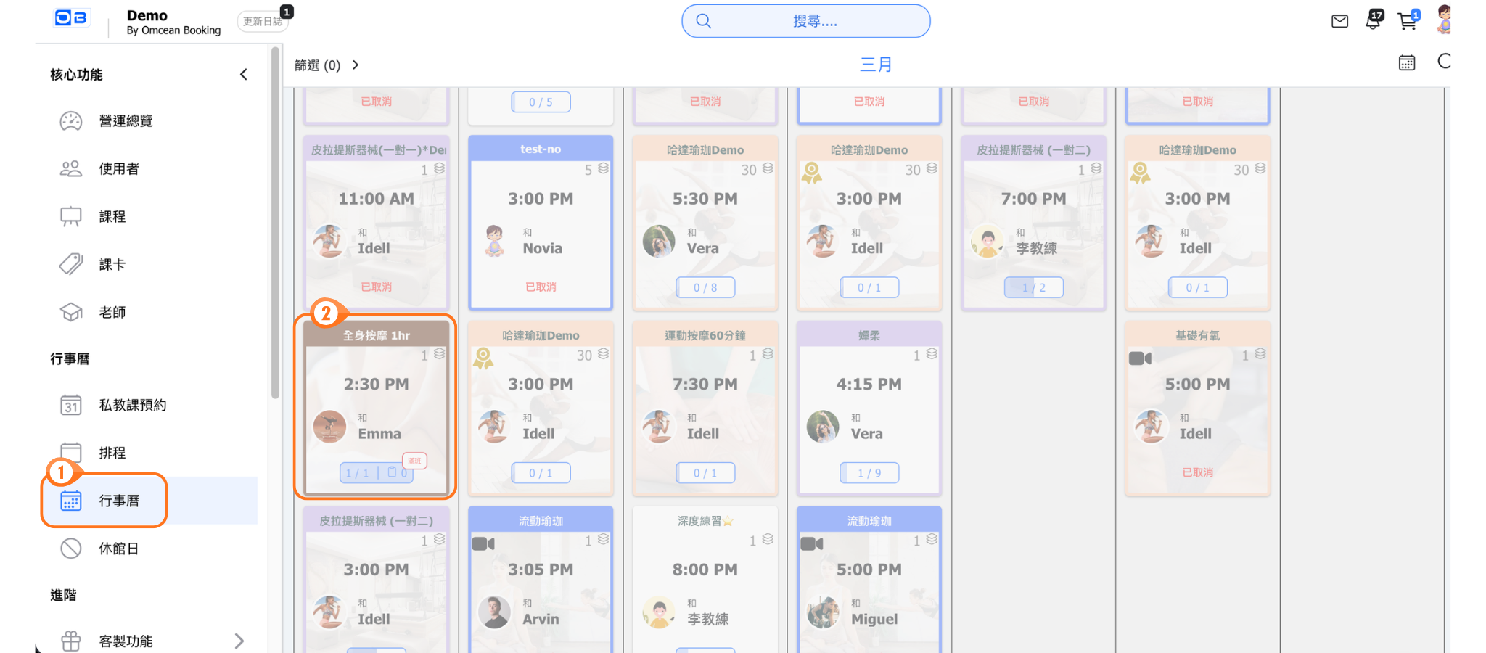Select 私教課預約 from sidebar
Image resolution: width=1486 pixels, height=653 pixels.
point(132,405)
